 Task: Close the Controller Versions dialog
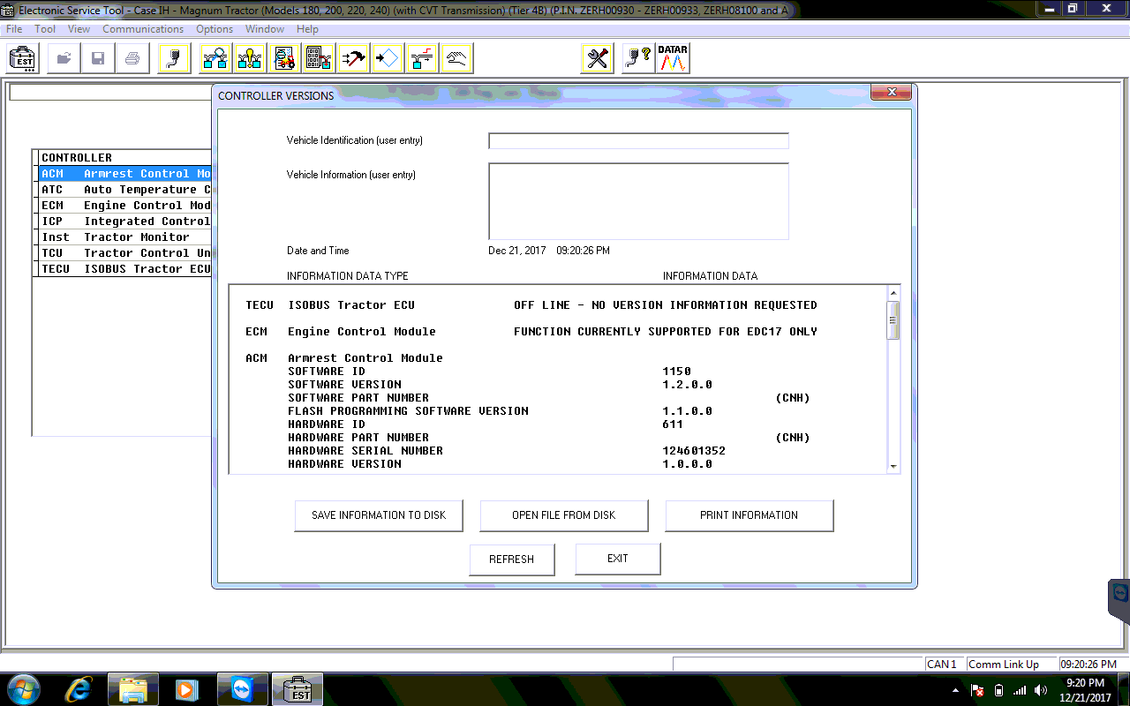(x=891, y=93)
